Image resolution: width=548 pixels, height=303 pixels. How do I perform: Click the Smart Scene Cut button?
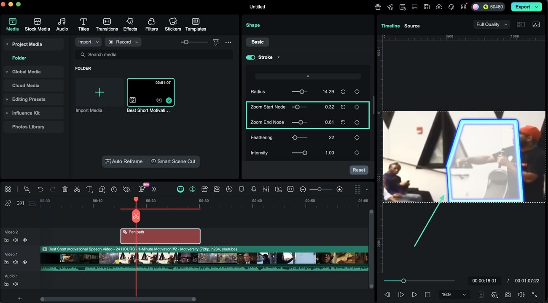click(x=173, y=161)
